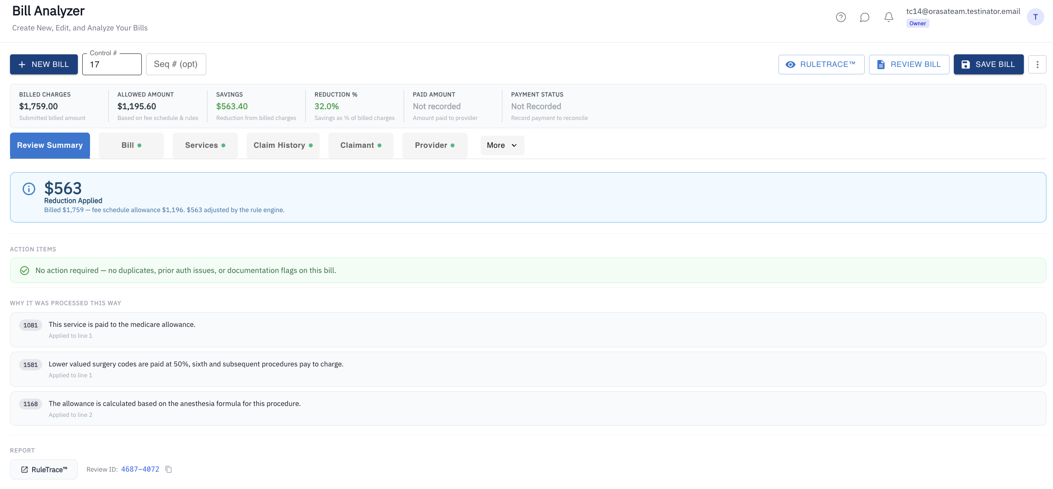Open notifications bell icon
This screenshot has width=1053, height=489.
889,17
